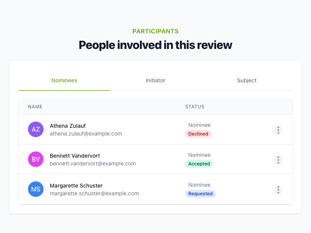Click the Accepted status badge

point(199,164)
